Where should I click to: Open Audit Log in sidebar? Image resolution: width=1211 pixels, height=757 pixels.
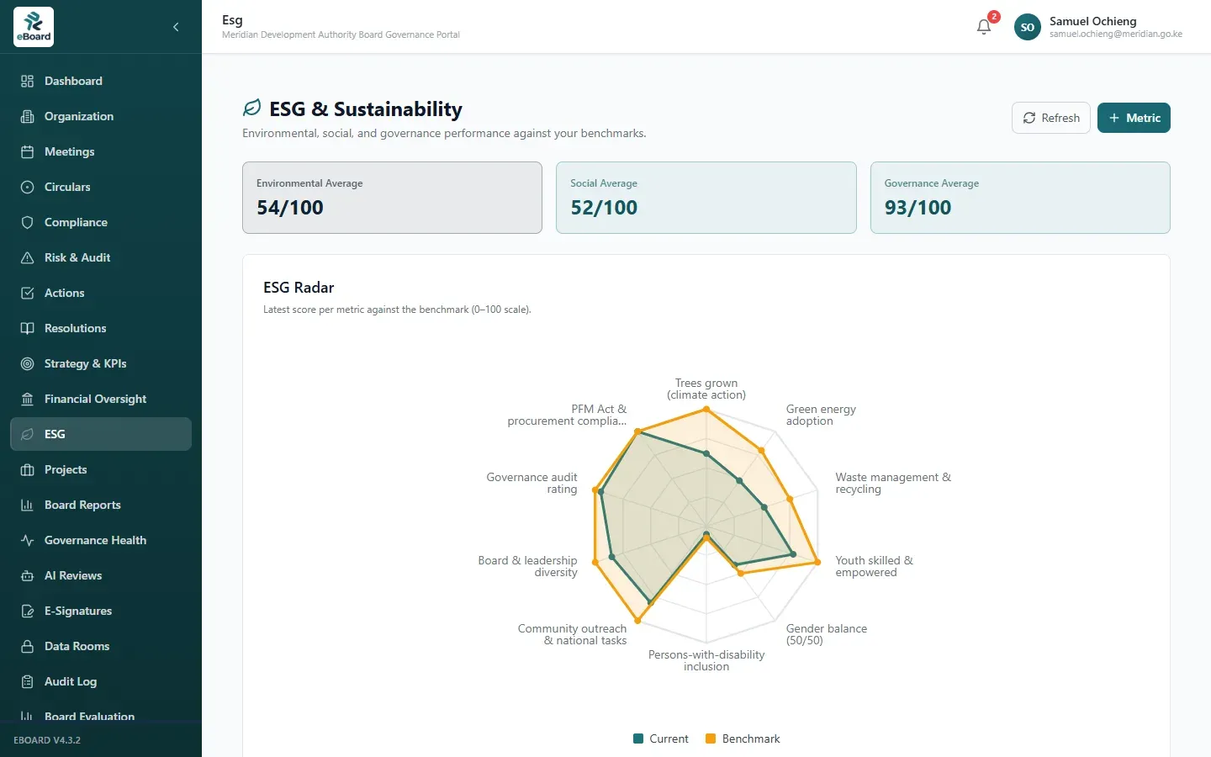tap(101, 681)
